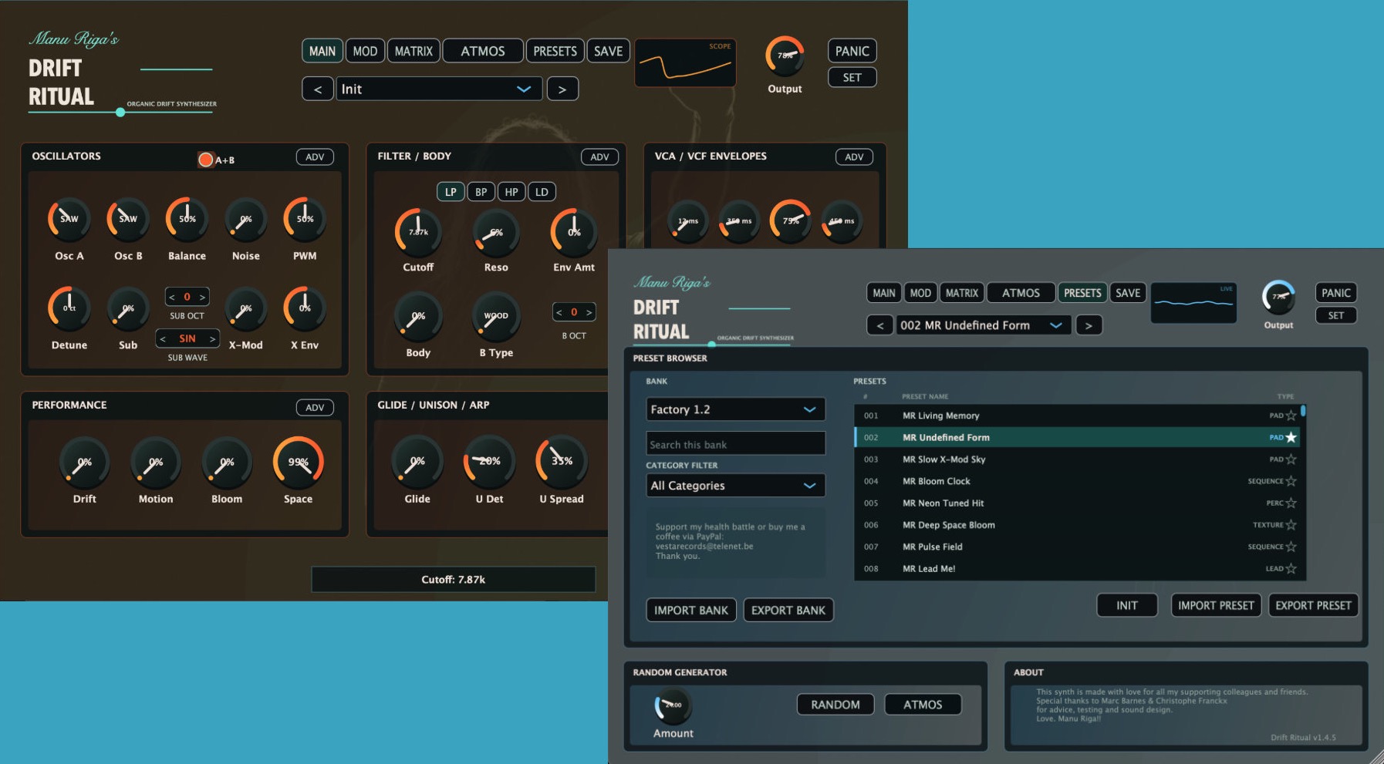
Task: Toggle the star on MR Undefined Form
Action: [x=1291, y=437]
